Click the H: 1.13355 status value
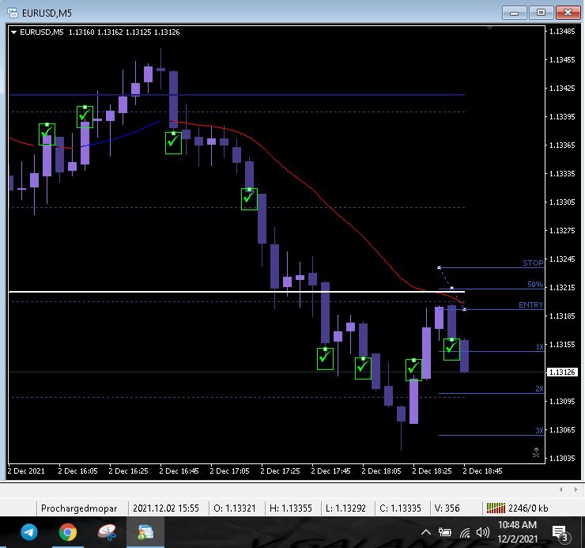Image resolution: width=585 pixels, height=548 pixels. 291,508
